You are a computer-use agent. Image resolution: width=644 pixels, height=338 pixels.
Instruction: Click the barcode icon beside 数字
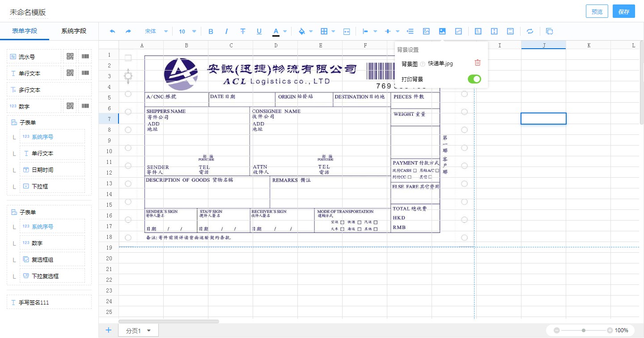coord(85,106)
